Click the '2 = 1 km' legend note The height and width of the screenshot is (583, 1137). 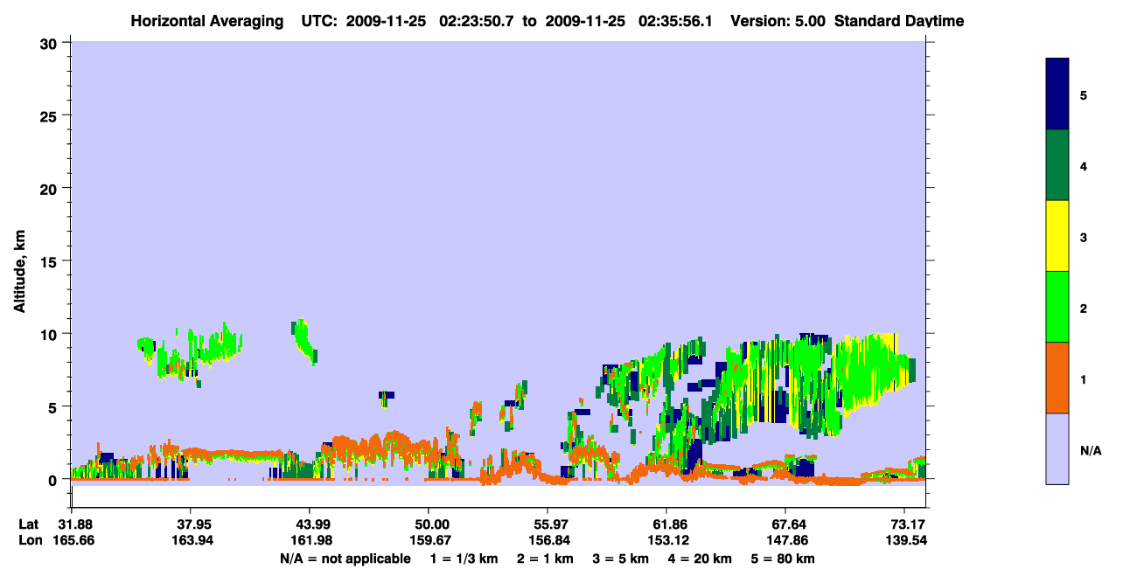click(x=545, y=559)
